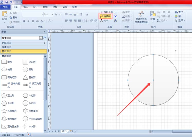
Task: Open the rectangle drawing tool dropdown
Action: point(118,12)
